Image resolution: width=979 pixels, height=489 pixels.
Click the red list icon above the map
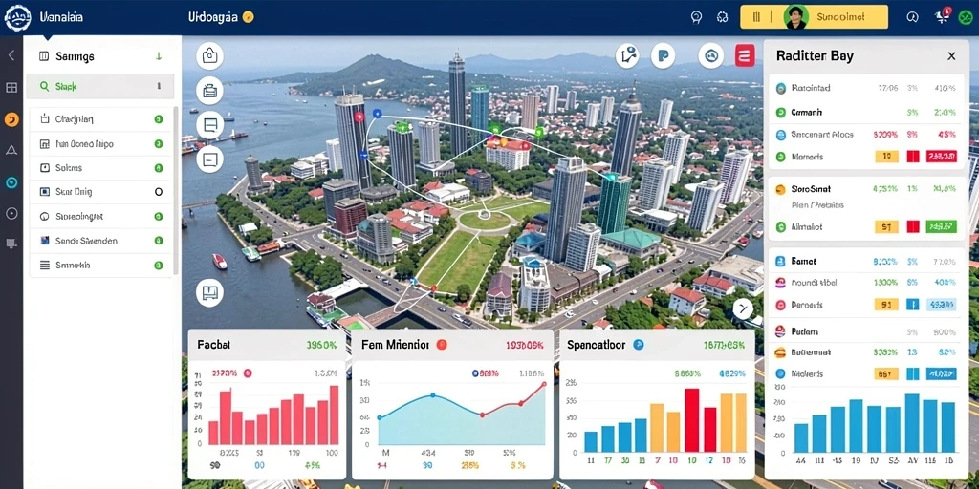pyautogui.click(x=745, y=56)
